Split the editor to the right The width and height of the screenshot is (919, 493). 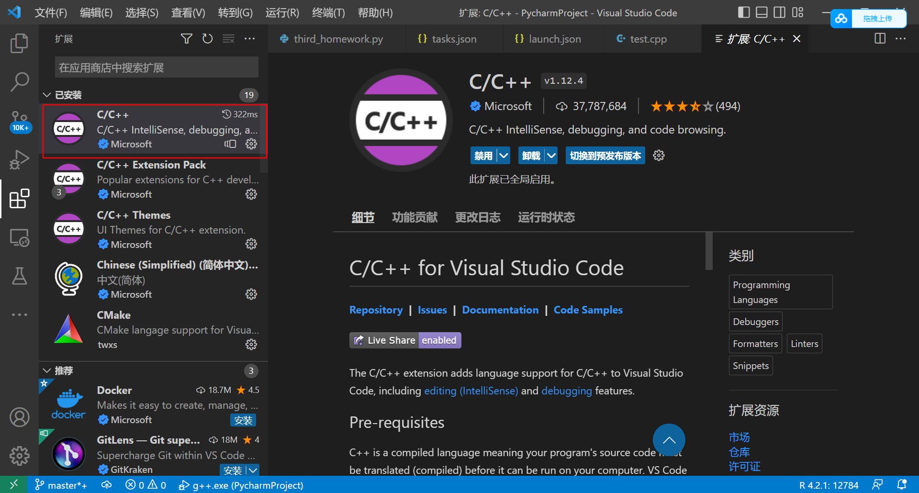(880, 39)
